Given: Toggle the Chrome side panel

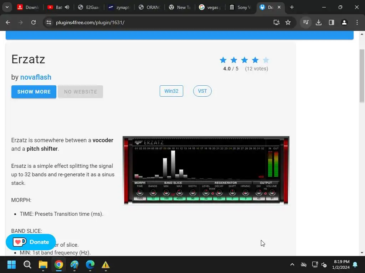Looking at the screenshot, I should 331,22.
